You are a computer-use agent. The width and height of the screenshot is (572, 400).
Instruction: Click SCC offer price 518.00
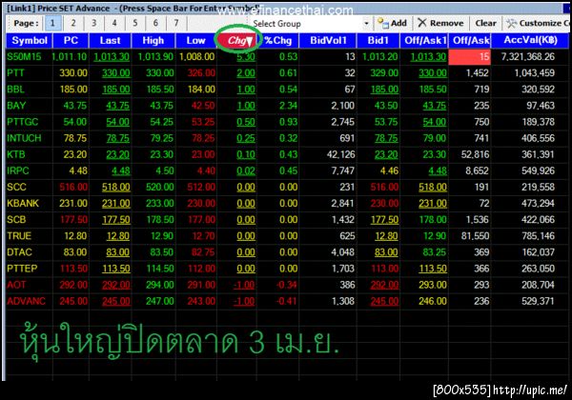click(x=433, y=188)
